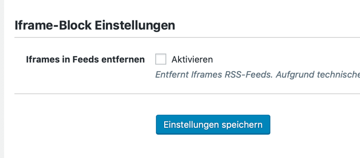360x158 pixels.
Task: Click the divider line below the heading
Action: coord(187,37)
